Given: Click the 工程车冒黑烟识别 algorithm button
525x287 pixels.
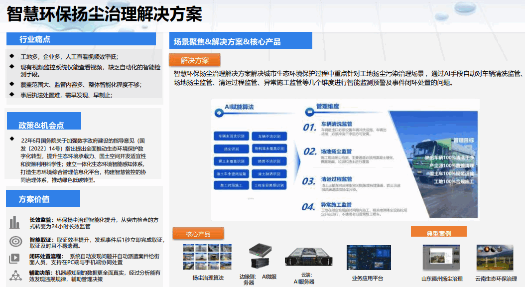Looking at the screenshot, I should point(269,185).
